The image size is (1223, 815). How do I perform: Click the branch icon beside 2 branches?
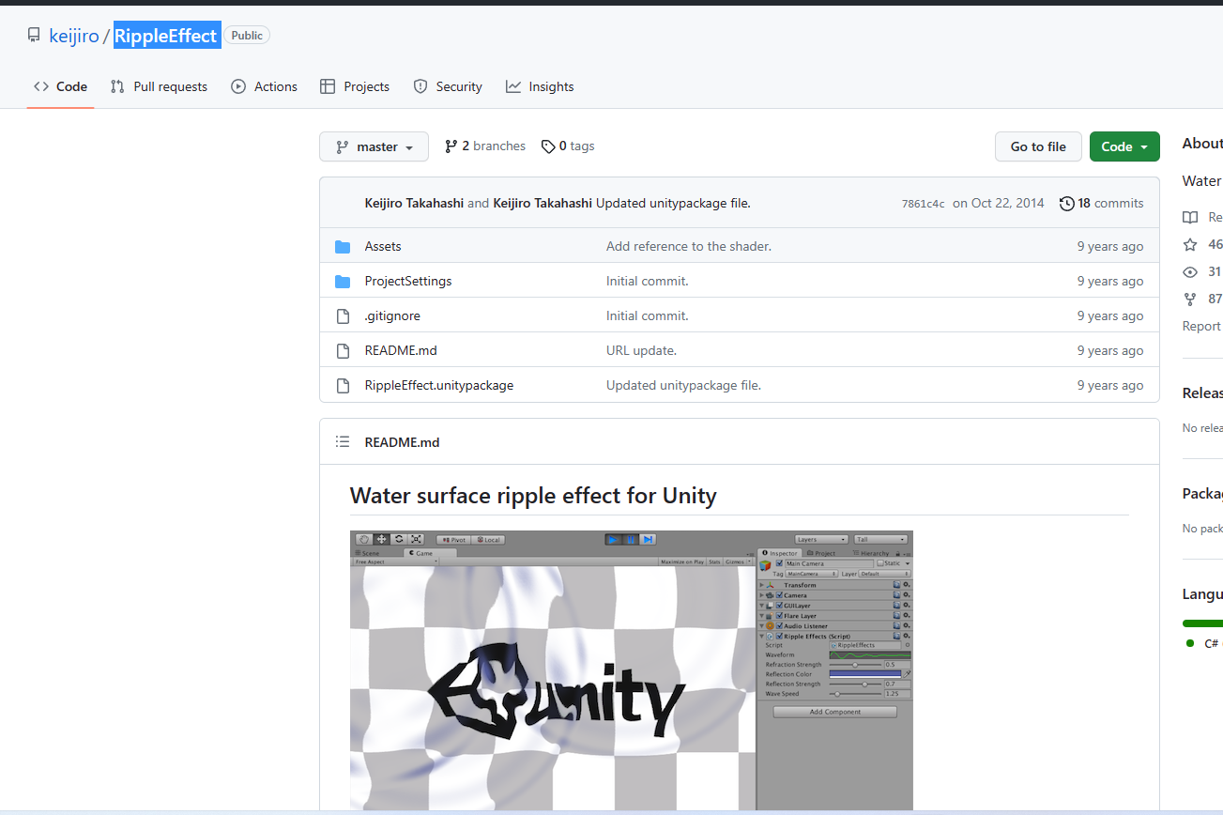451,146
